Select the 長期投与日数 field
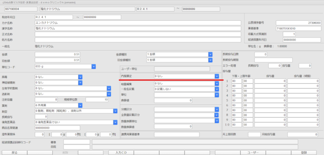Image resolution: width=324 pixels, height=155 pixels. 261,54
